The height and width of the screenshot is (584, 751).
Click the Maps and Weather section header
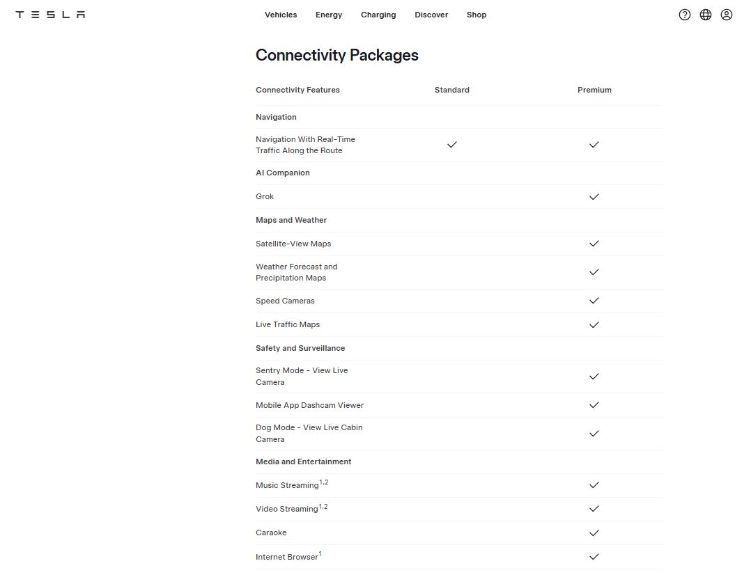click(291, 220)
